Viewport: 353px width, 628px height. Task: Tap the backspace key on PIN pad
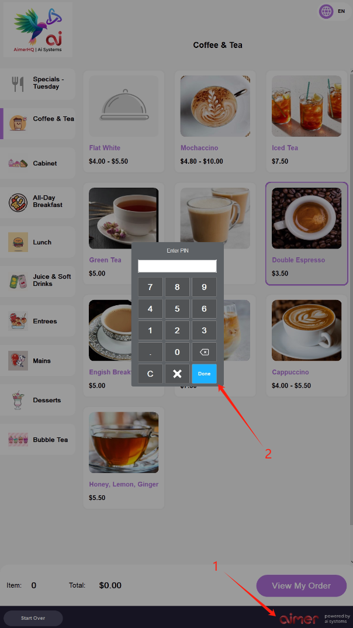click(x=204, y=352)
